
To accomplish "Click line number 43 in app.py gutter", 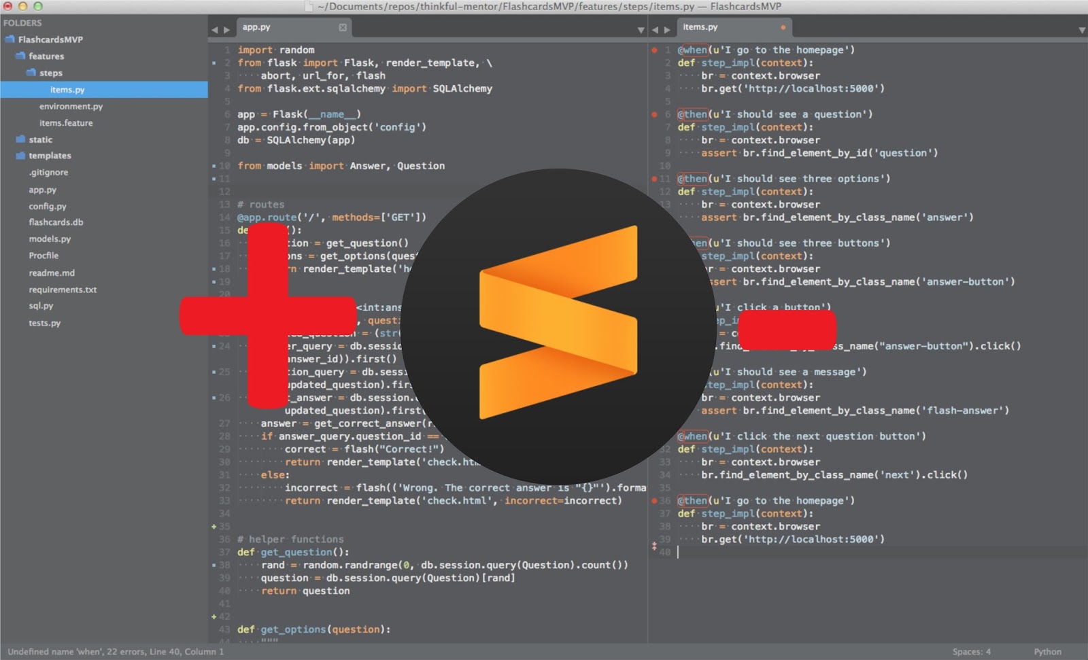I will (x=224, y=630).
